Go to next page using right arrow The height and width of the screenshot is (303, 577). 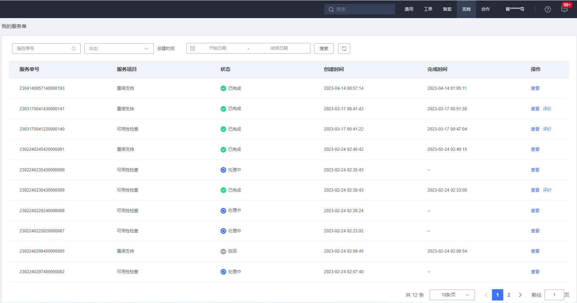coord(520,295)
